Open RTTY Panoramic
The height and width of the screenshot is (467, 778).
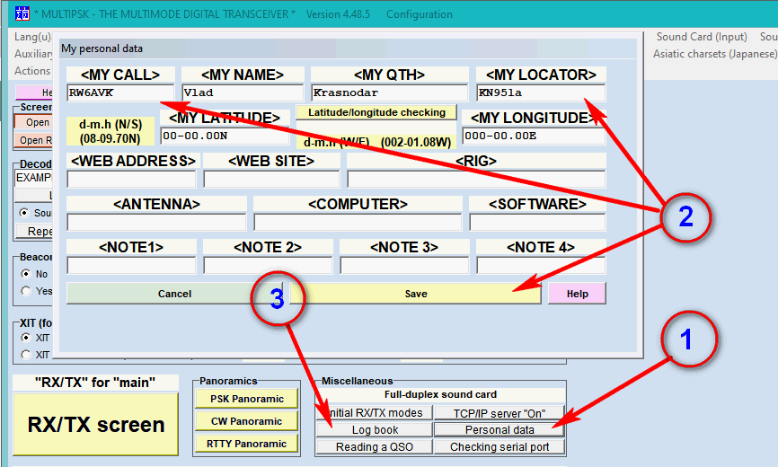[x=246, y=444]
